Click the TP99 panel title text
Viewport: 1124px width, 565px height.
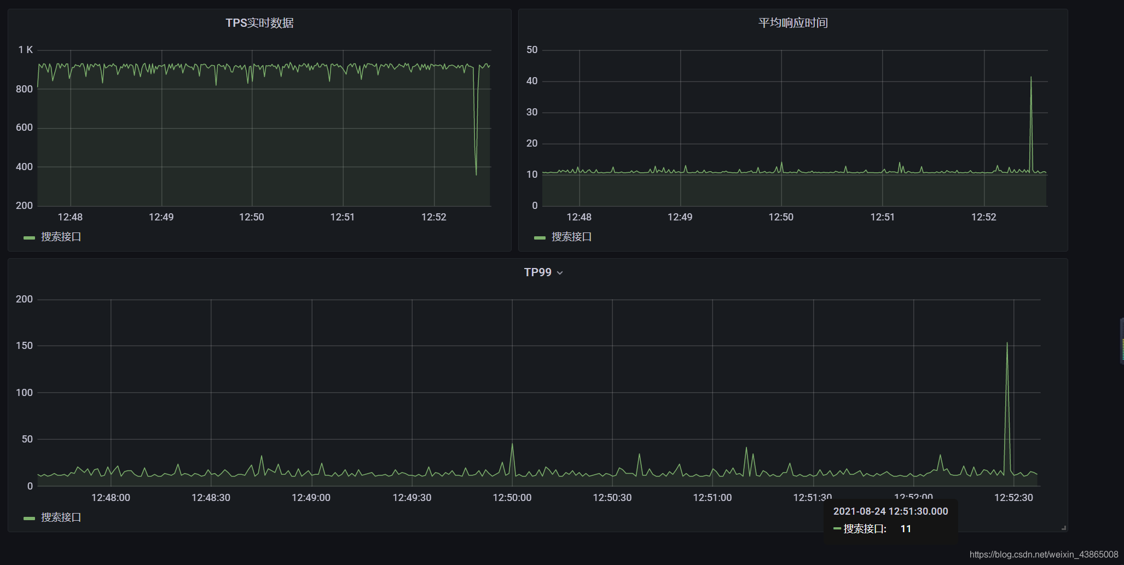(x=537, y=272)
